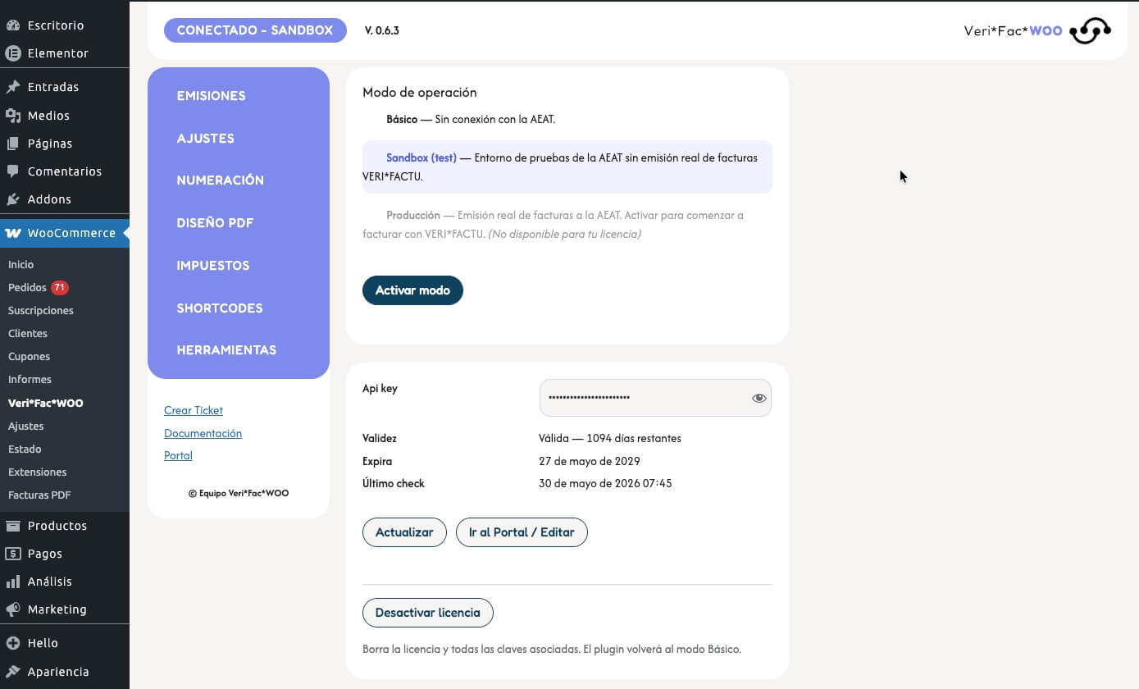Click the WooCommerce logo icon

click(13, 233)
